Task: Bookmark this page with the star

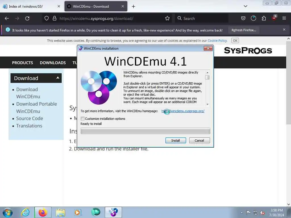Action: pyautogui.click(x=167, y=18)
